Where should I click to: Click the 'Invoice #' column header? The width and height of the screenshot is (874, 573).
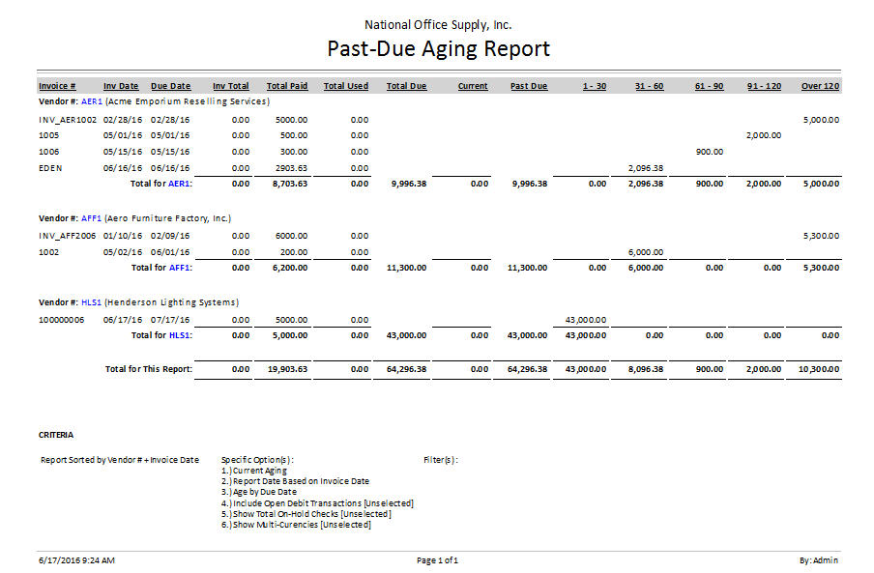pos(57,86)
